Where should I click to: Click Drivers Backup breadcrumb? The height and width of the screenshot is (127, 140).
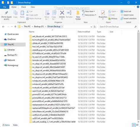point(54,27)
